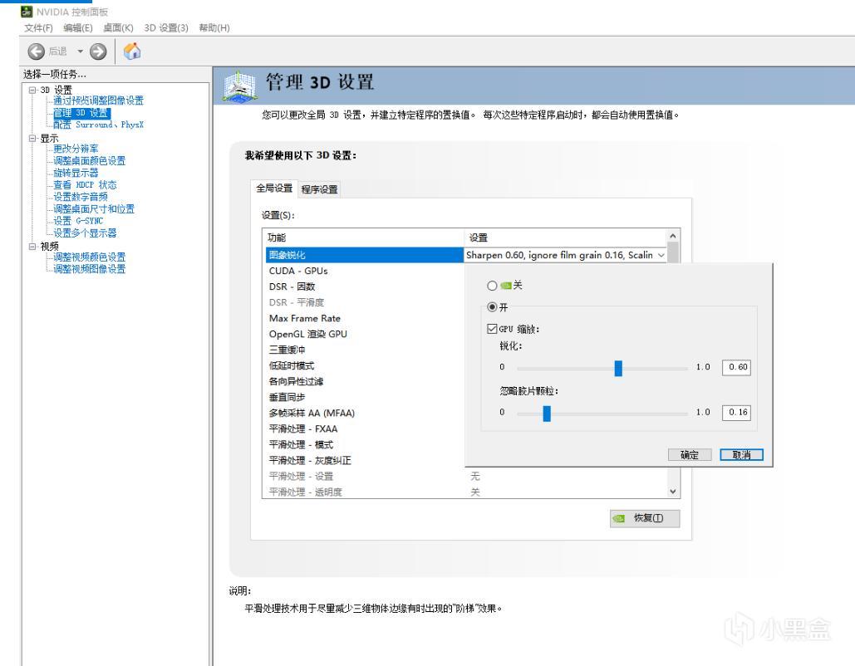Select the 关 (off) radio button

492,286
